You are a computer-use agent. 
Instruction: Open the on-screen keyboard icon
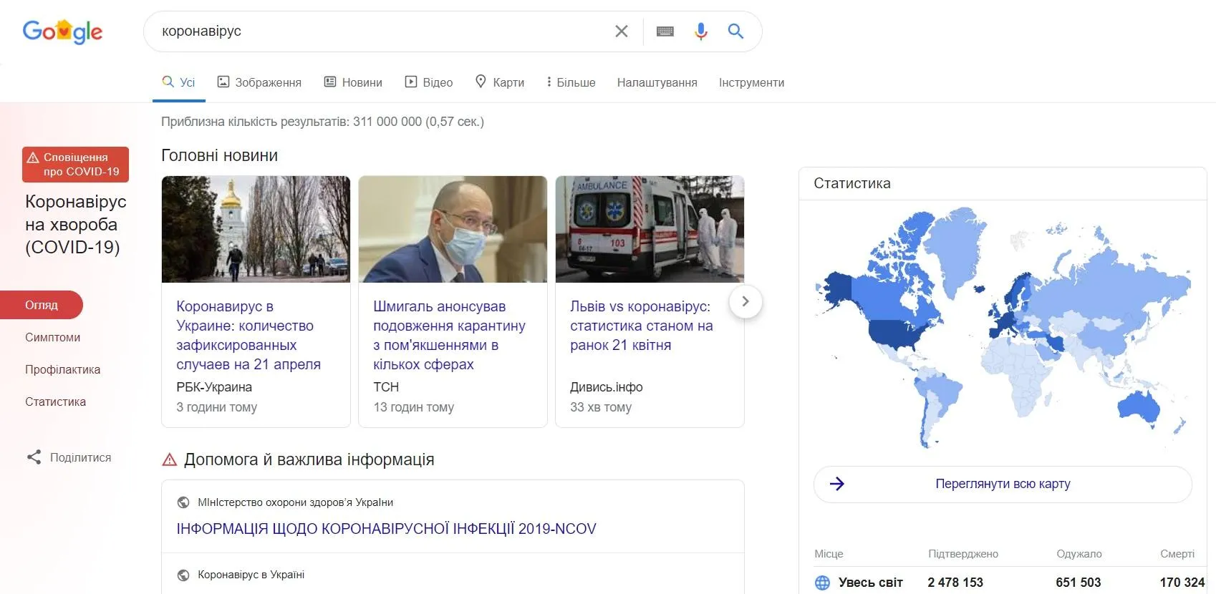pyautogui.click(x=665, y=31)
